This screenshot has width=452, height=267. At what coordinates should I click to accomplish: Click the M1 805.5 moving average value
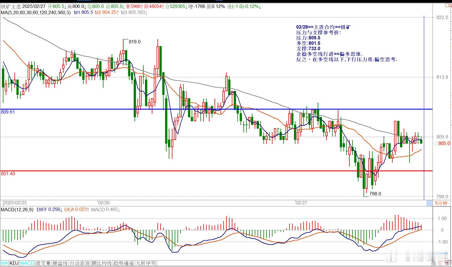coord(83,12)
